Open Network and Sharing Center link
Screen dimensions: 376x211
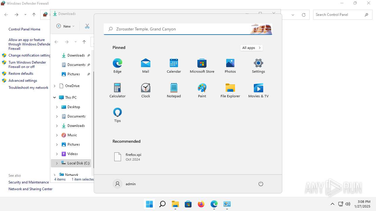[x=30, y=189]
